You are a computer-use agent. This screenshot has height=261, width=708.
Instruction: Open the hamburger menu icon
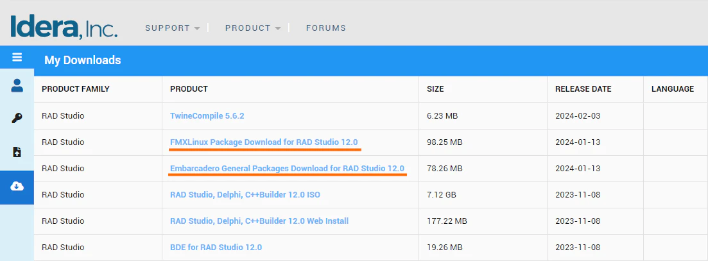(17, 57)
